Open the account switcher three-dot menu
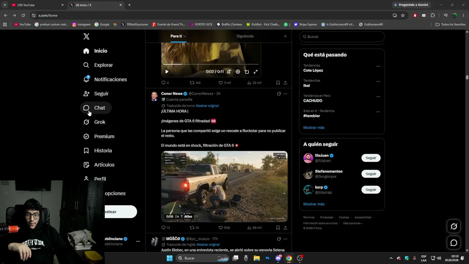The height and width of the screenshot is (264, 469). coord(138,241)
